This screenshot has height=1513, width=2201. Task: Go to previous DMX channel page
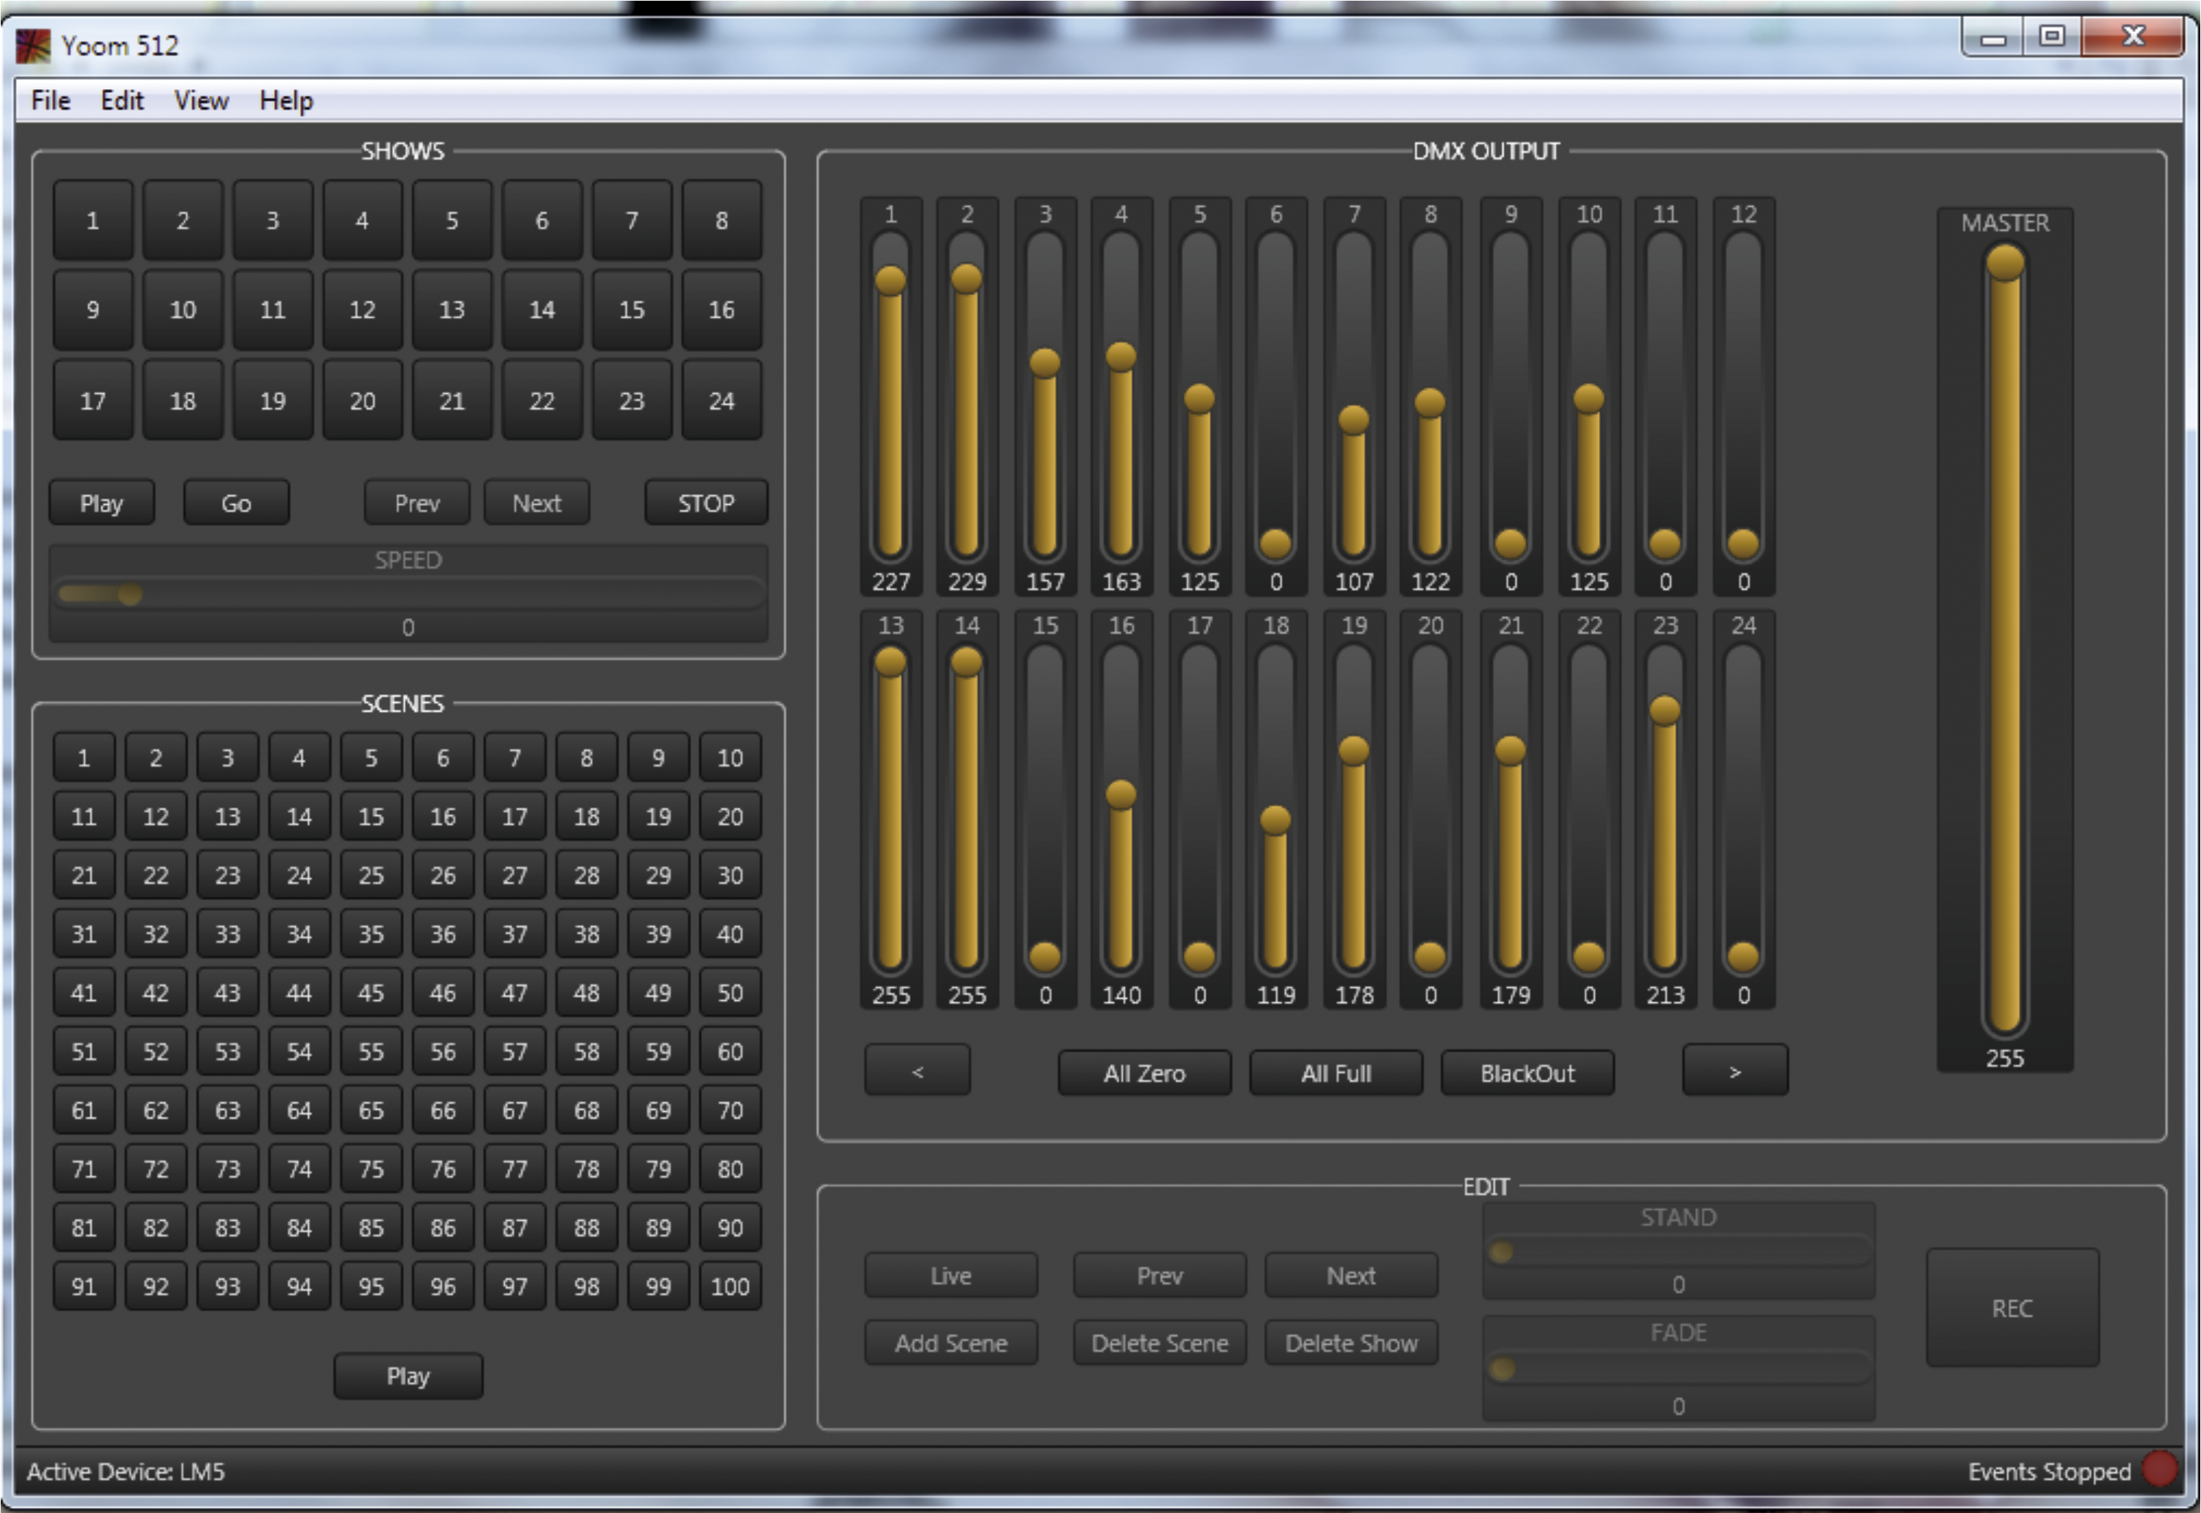coord(917,1072)
